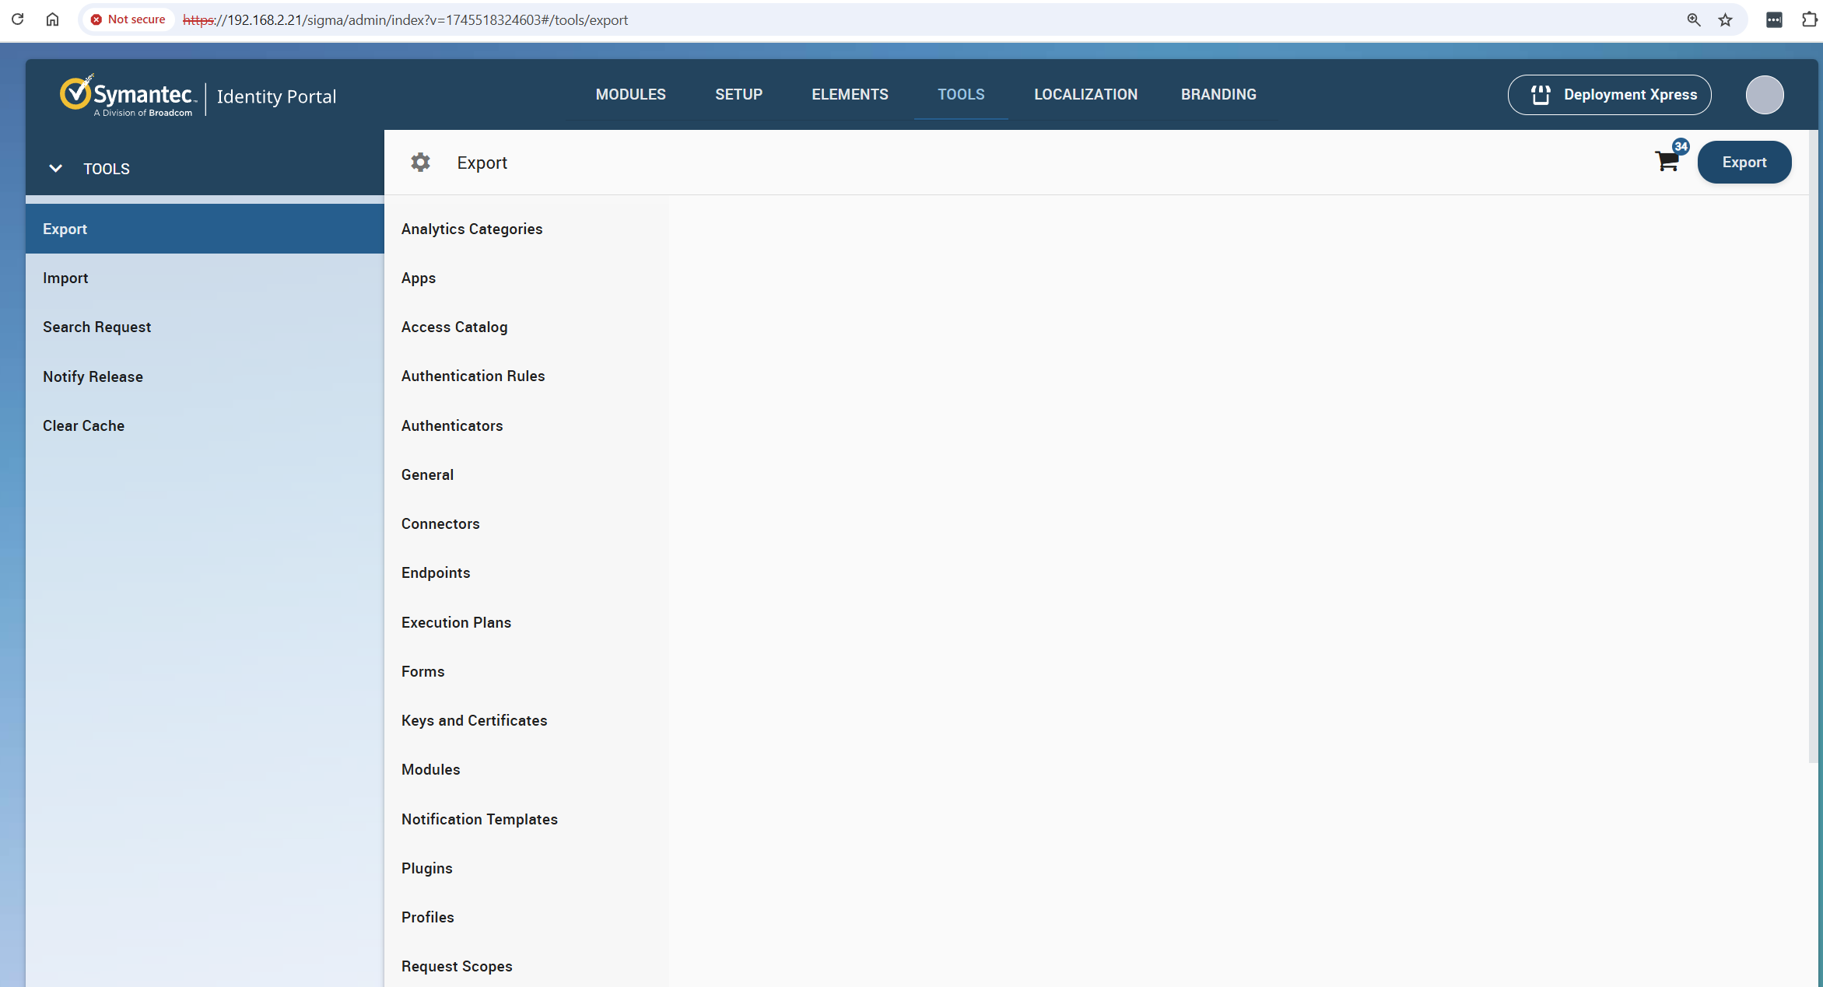Choose Modules export category
The image size is (1823, 987).
click(526, 769)
